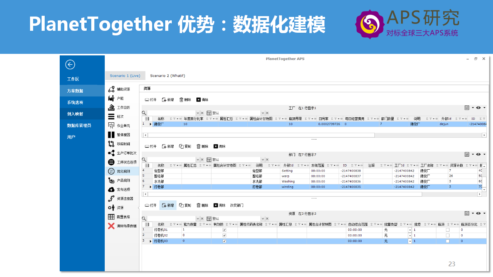Screen dimensions: 493x277
Task: Open search box dropdown arrow in resource grid
Action: pos(198,219)
